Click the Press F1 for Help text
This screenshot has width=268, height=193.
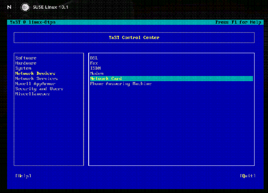point(238,22)
